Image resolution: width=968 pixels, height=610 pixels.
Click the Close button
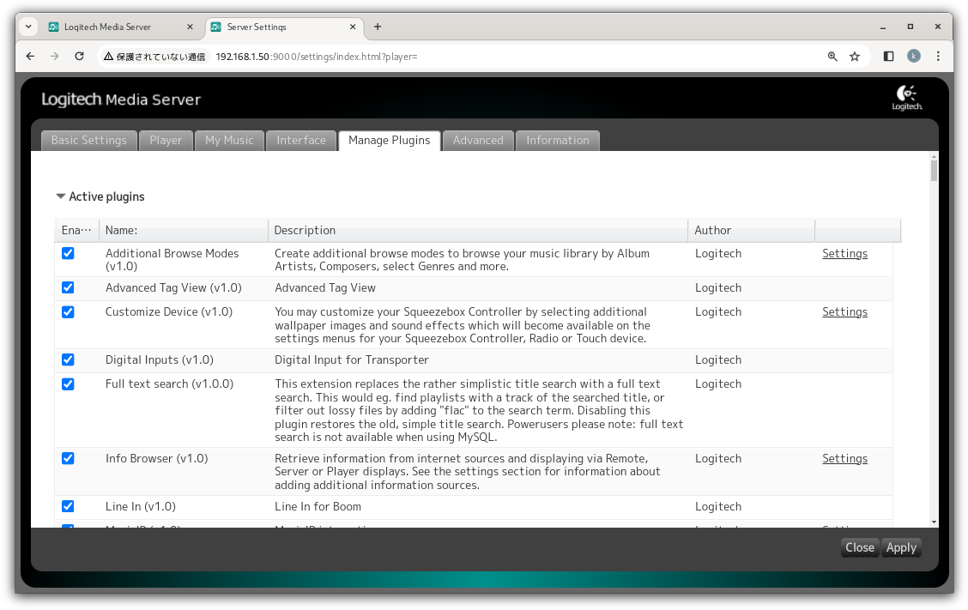point(860,547)
